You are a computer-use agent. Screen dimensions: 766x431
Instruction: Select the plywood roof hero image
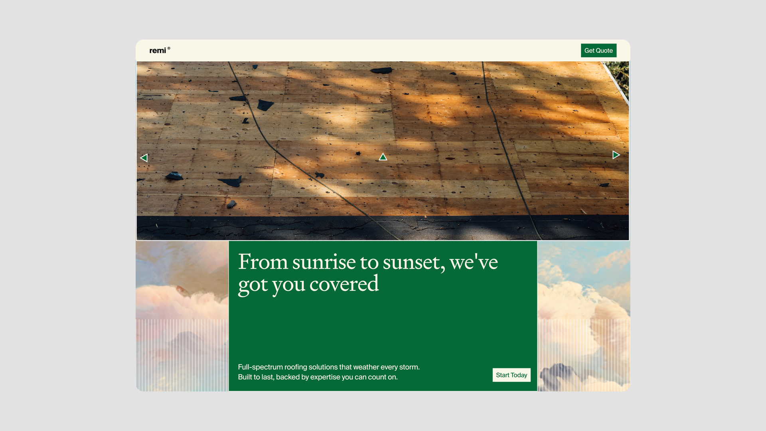[x=383, y=150]
